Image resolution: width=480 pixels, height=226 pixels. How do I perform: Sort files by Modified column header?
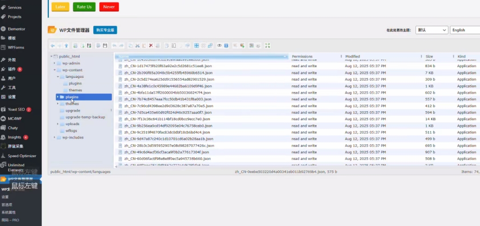(382, 56)
